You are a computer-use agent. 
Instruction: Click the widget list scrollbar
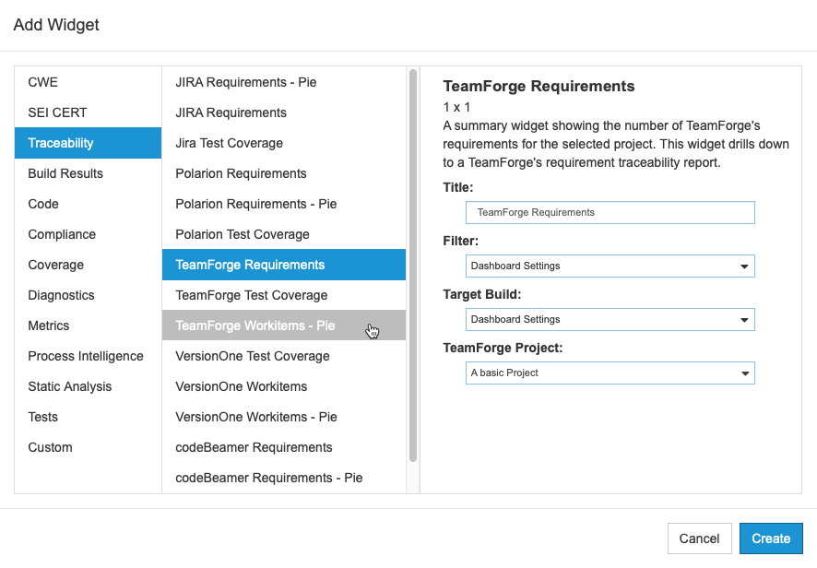(413, 266)
